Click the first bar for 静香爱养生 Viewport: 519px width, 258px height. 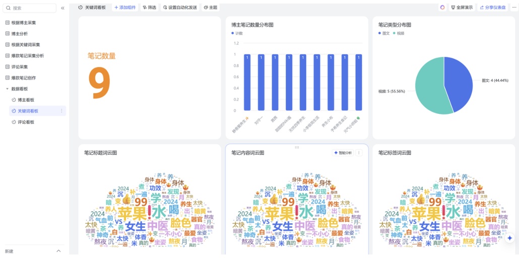(x=247, y=82)
